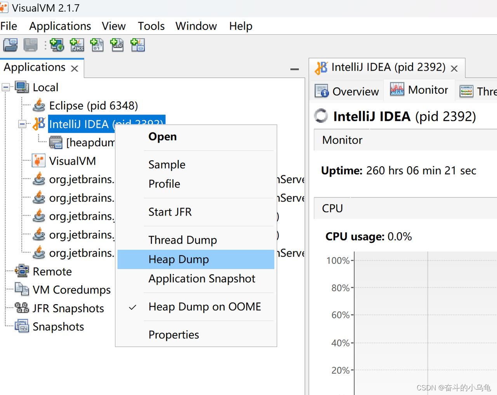The width and height of the screenshot is (497, 395).
Task: Click inside the CPU usage chart
Action: point(426,322)
